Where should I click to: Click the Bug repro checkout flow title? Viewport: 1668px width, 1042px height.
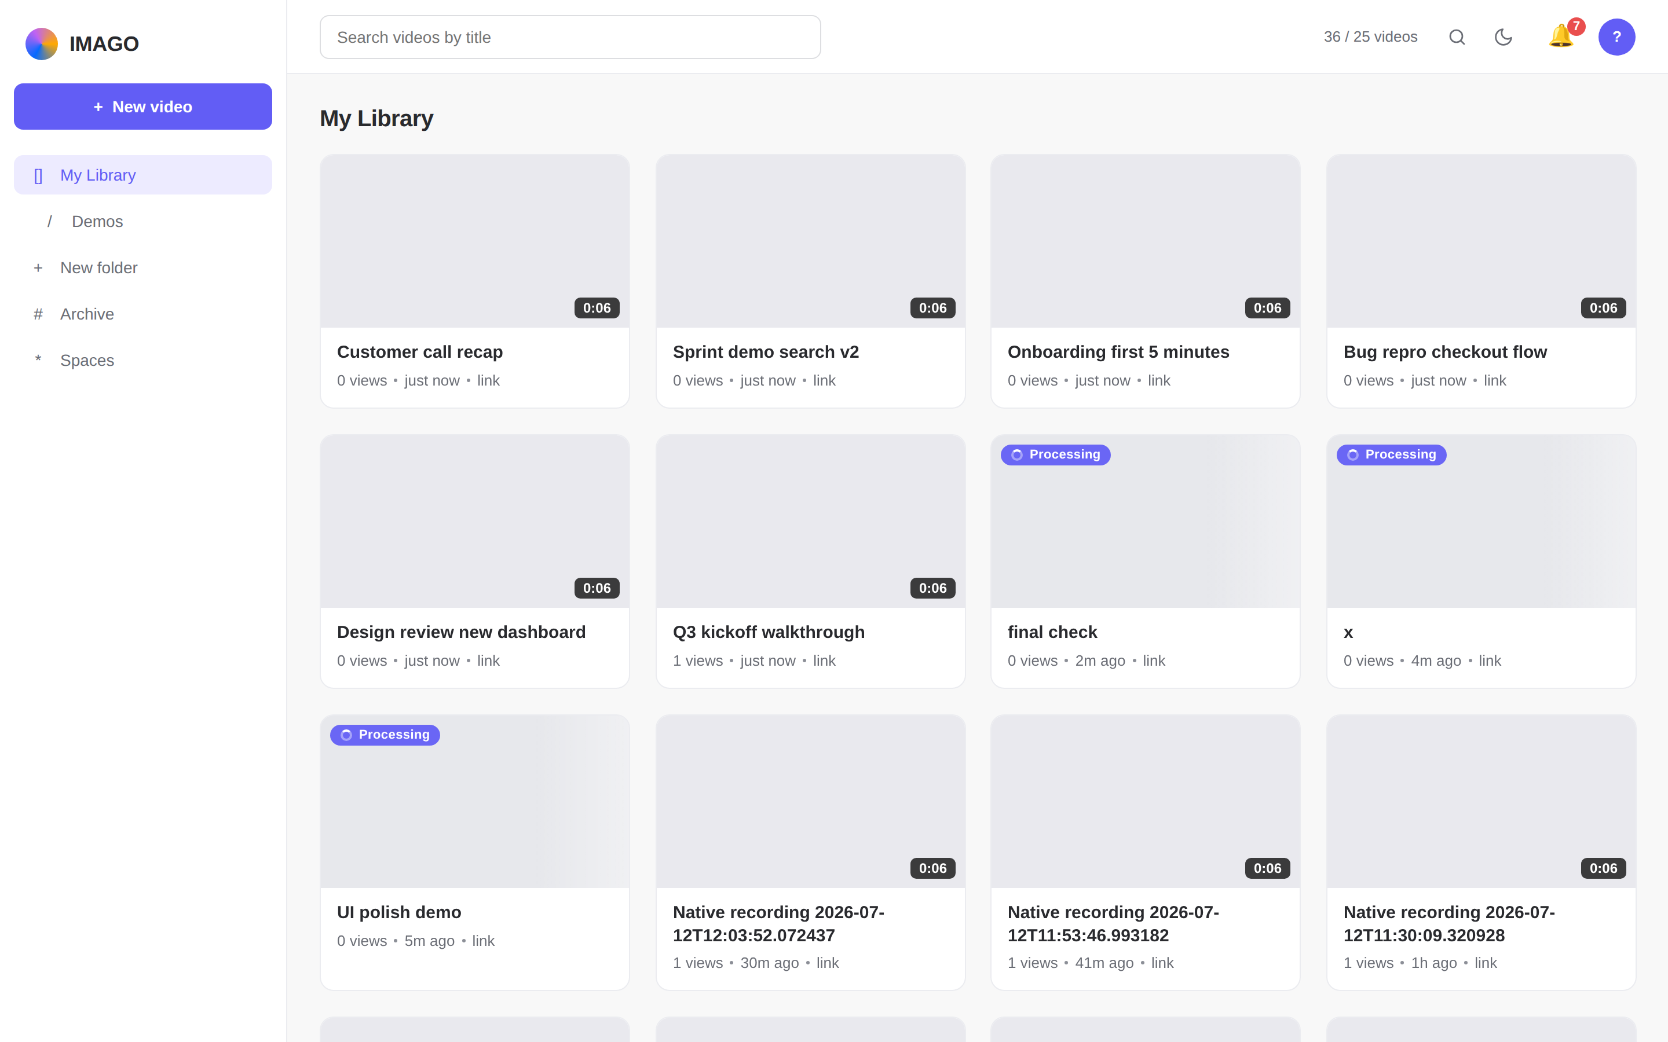click(x=1444, y=352)
